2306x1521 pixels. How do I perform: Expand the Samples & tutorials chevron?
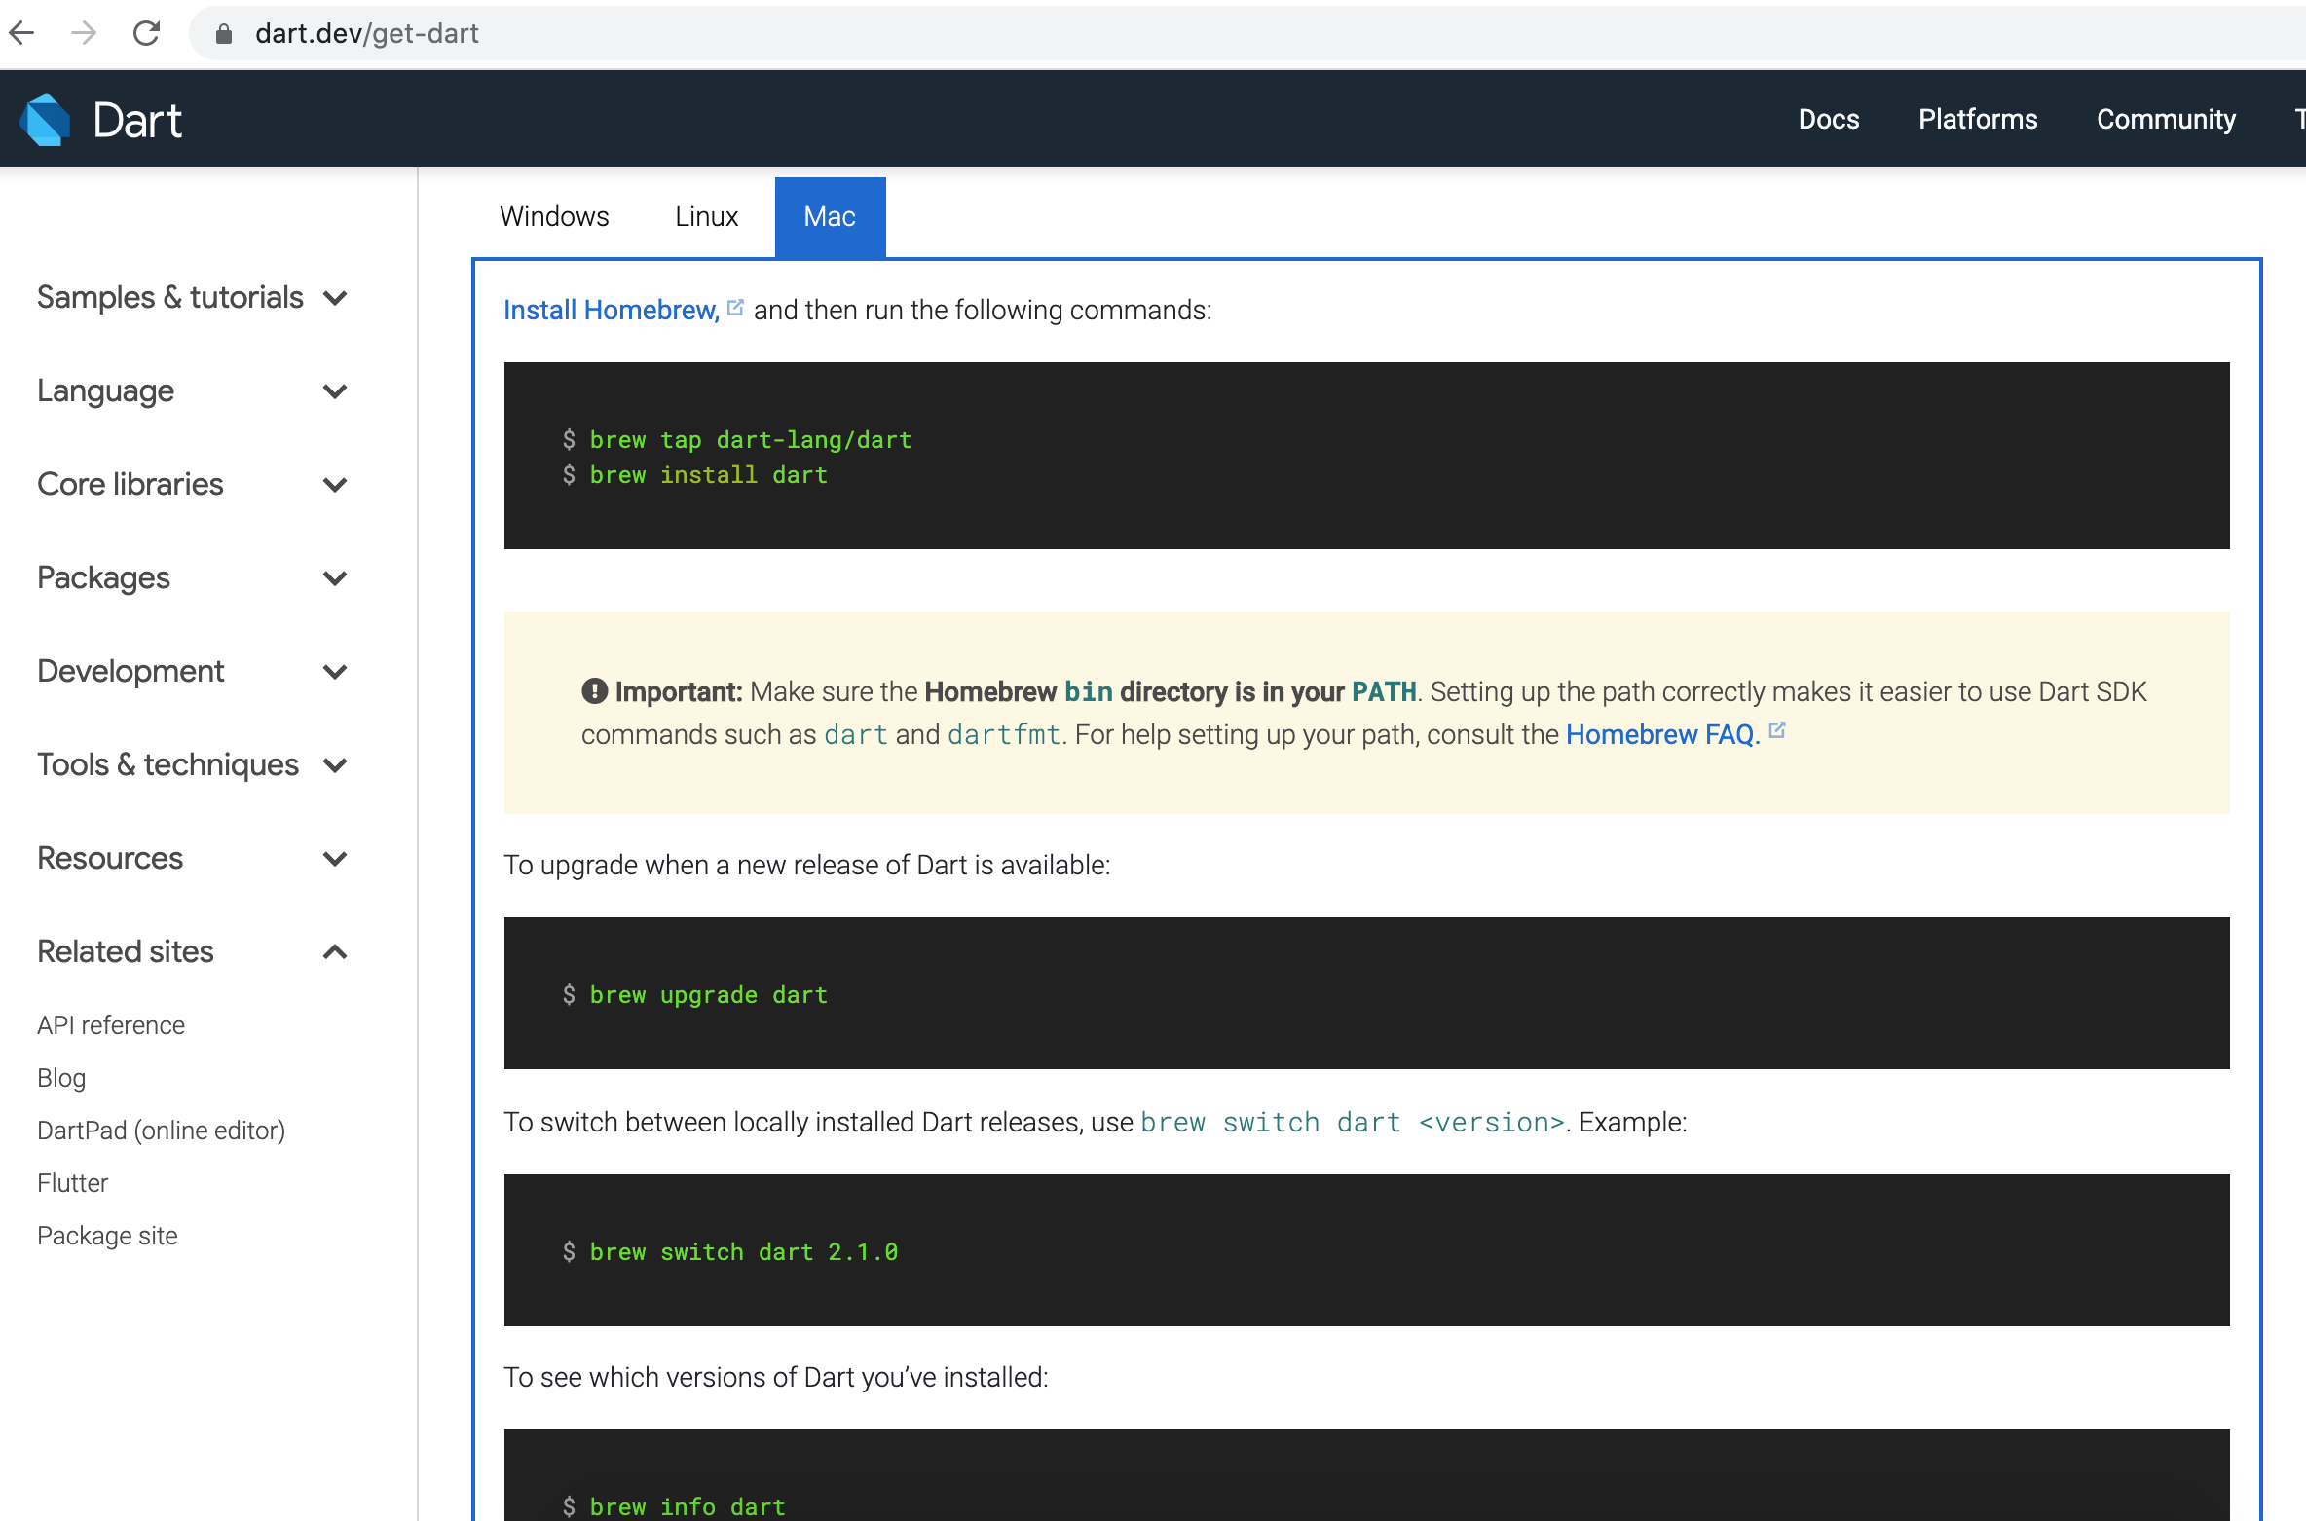point(335,298)
